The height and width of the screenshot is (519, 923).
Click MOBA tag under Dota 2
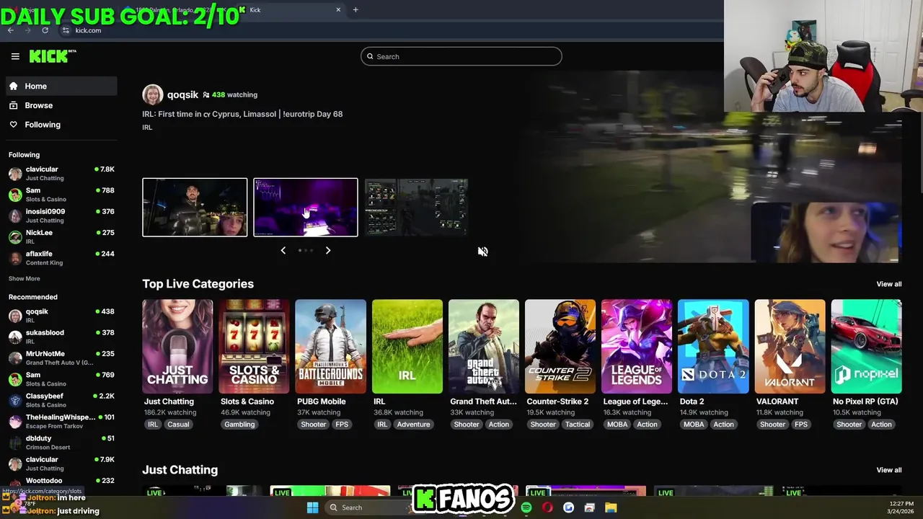point(694,425)
